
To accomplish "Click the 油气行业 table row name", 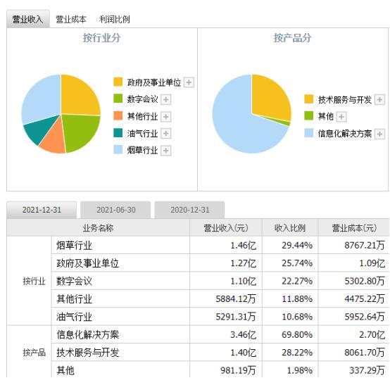I will 74,317.
